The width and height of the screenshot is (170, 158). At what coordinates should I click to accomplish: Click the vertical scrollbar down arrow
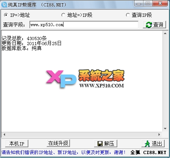click(165, 129)
